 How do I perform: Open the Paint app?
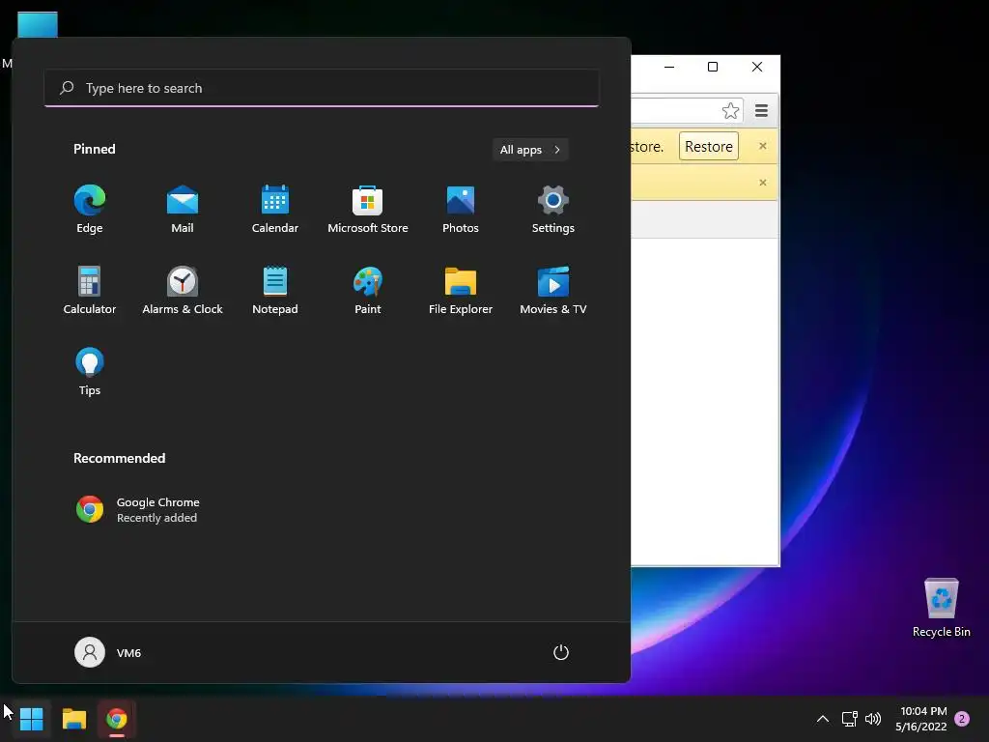coord(368,290)
